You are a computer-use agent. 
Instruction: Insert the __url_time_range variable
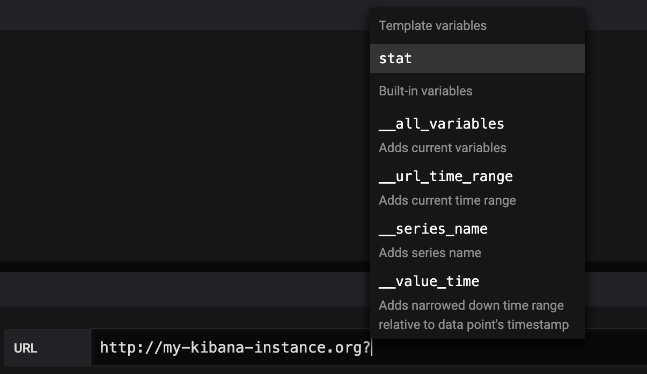pyautogui.click(x=445, y=177)
